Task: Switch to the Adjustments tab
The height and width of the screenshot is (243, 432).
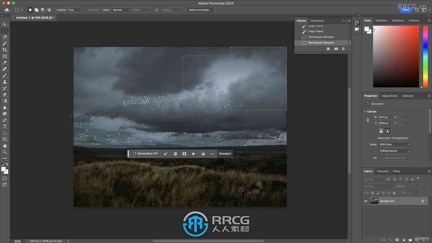Action: click(x=389, y=96)
